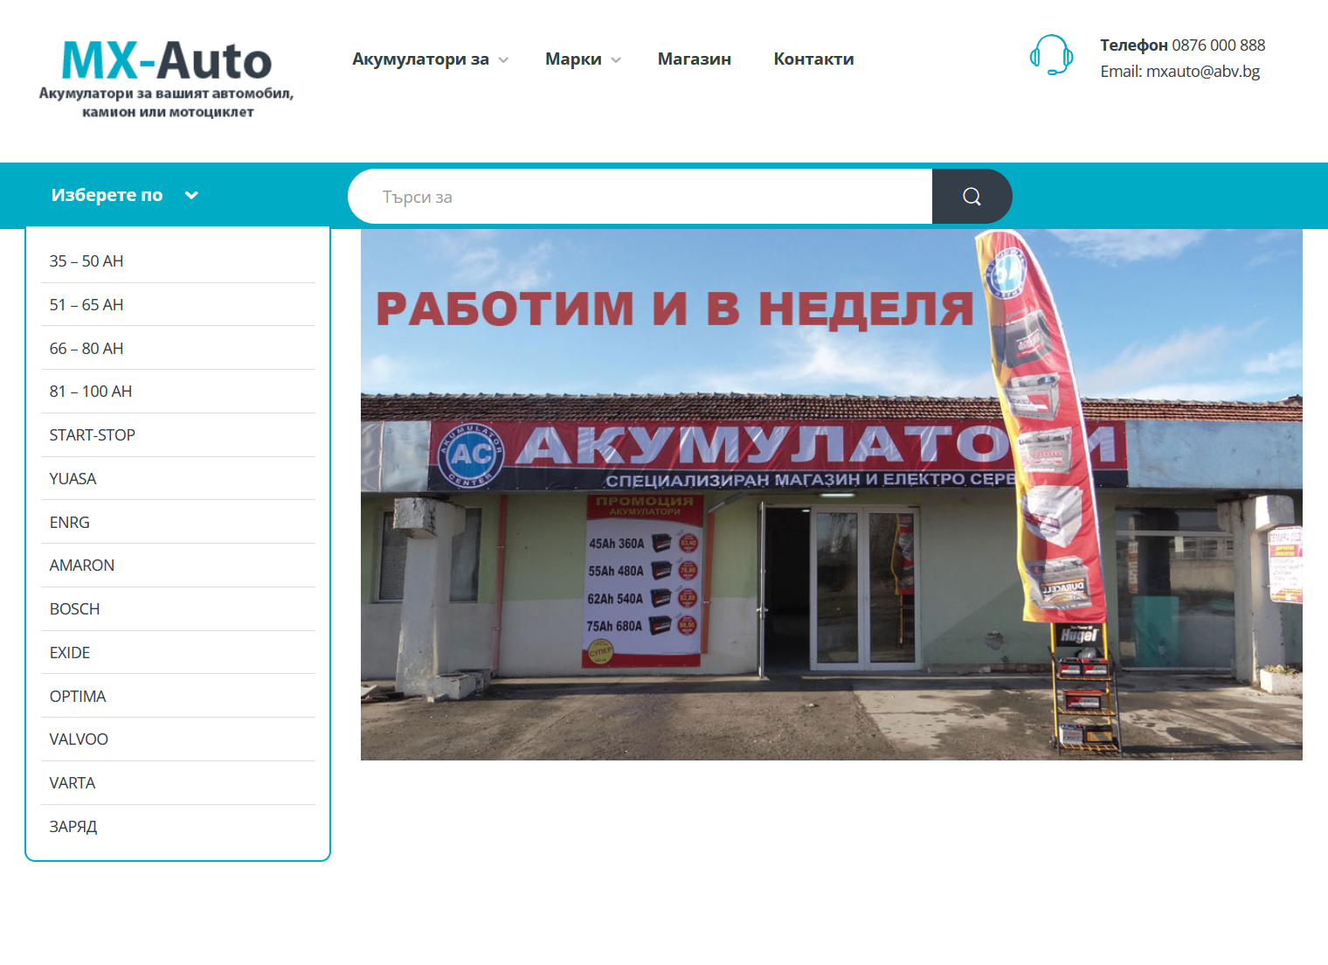Open the OPTIMA brand category
1328x965 pixels.
coord(178,697)
